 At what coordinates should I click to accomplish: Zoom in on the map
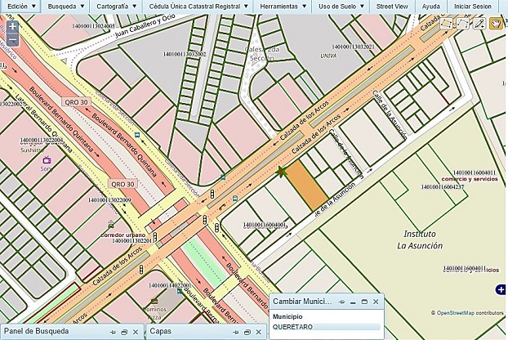12,26
